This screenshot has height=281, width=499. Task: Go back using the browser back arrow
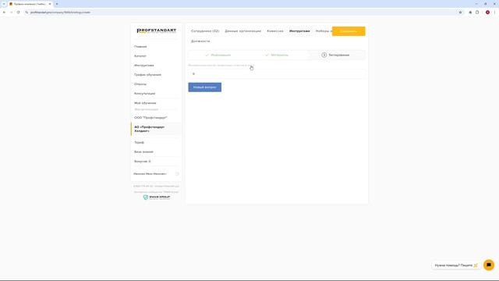[5, 12]
